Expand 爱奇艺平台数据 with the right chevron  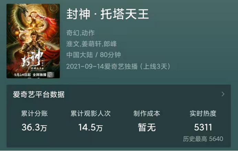pyautogui.click(x=223, y=94)
